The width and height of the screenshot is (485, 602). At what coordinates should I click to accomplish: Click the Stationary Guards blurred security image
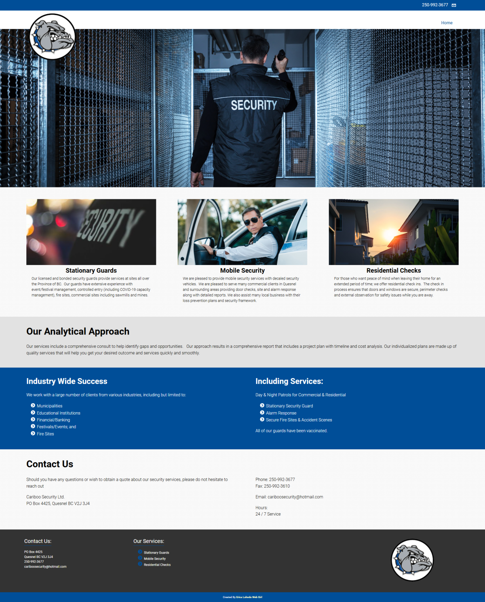pyautogui.click(x=91, y=232)
